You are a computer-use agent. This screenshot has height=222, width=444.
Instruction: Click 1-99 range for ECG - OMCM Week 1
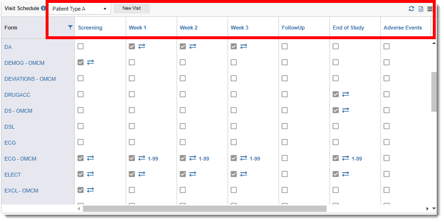[x=153, y=159]
